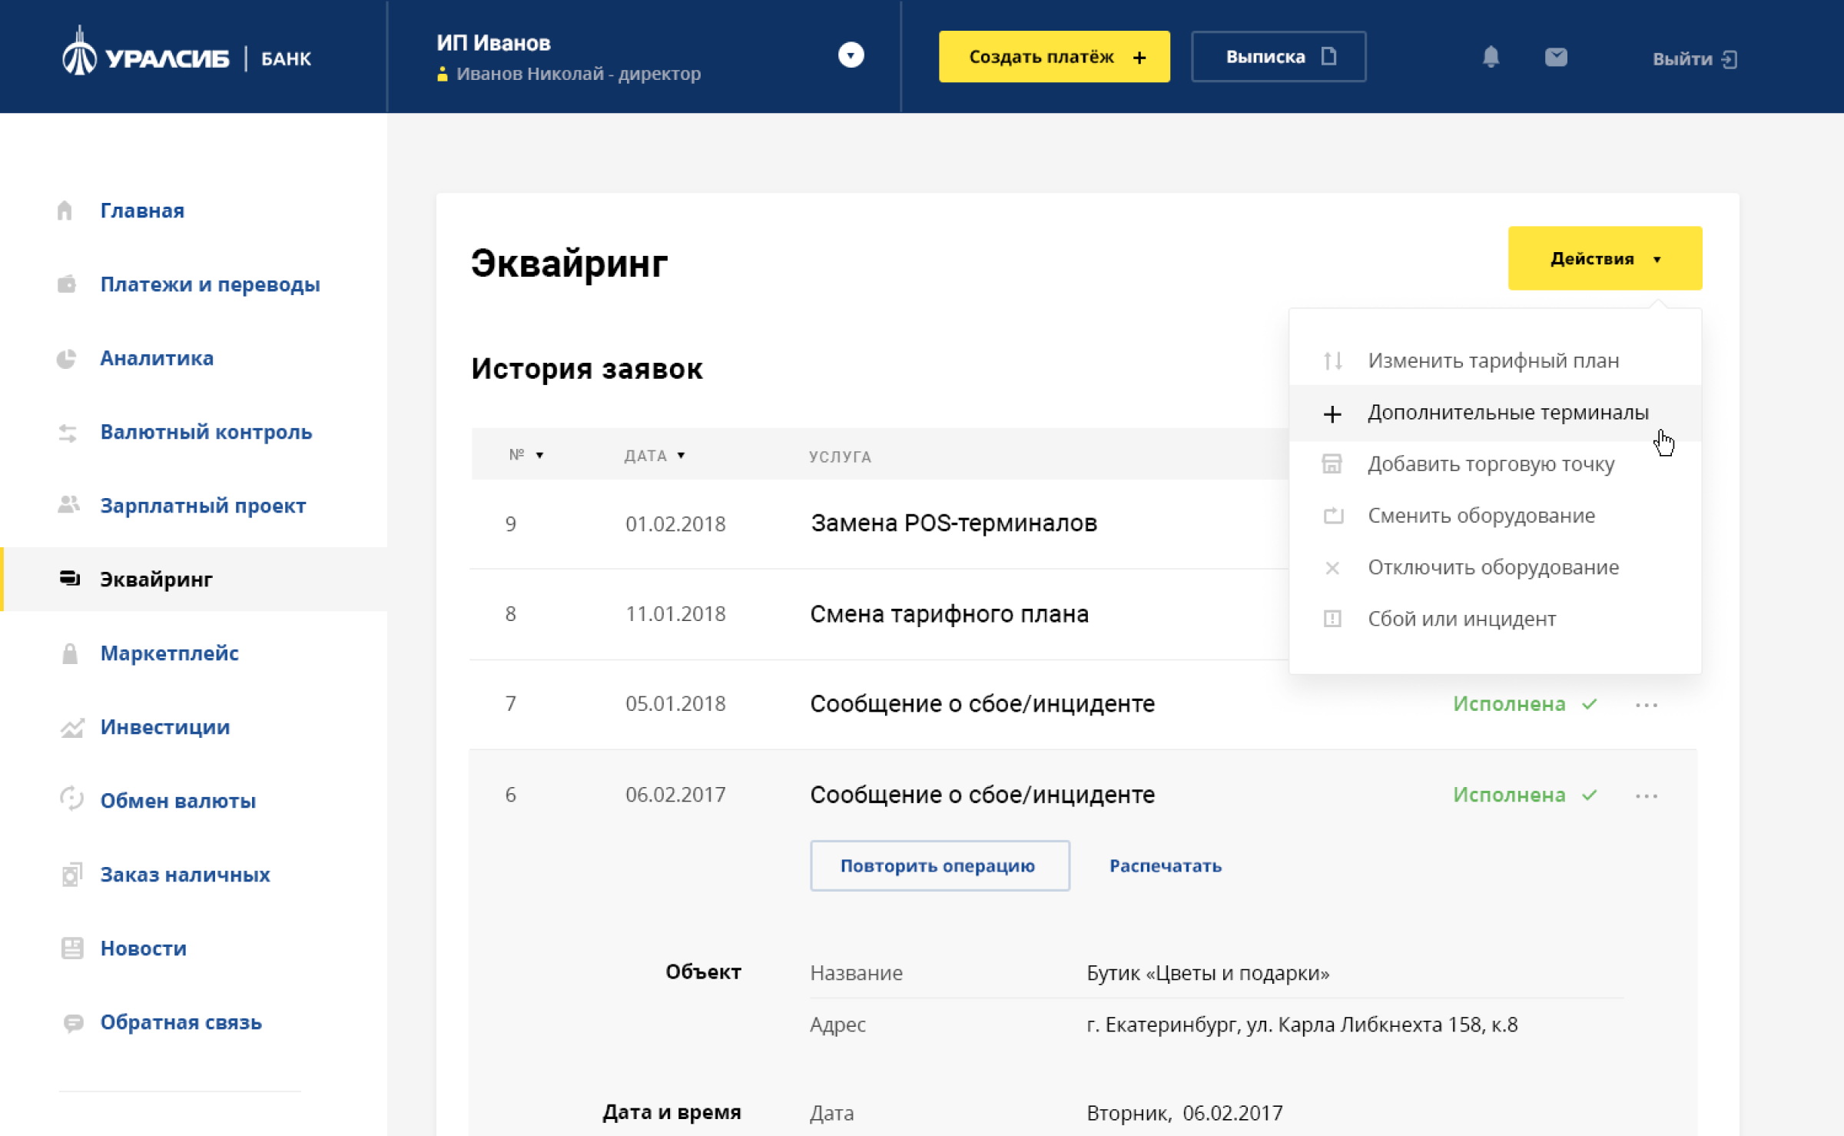Select Сменить оборудование menu item
1844x1136 pixels.
click(x=1494, y=516)
